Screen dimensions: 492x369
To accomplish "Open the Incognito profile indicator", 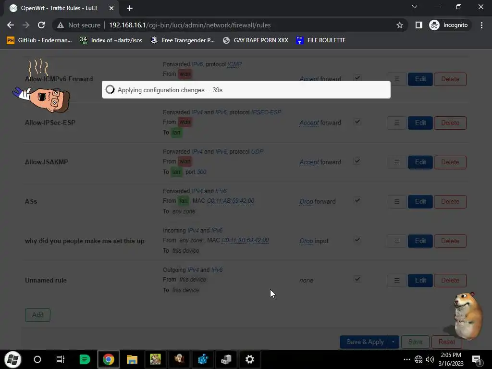I will (449, 25).
